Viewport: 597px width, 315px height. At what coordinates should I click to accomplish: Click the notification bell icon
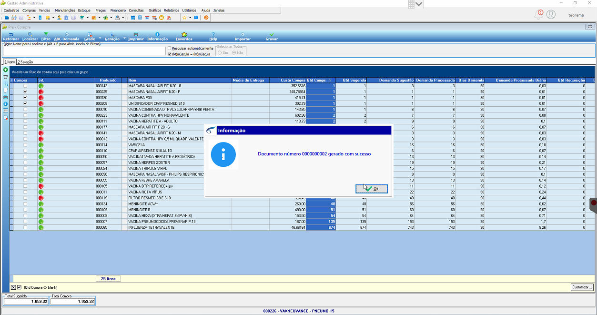539,15
